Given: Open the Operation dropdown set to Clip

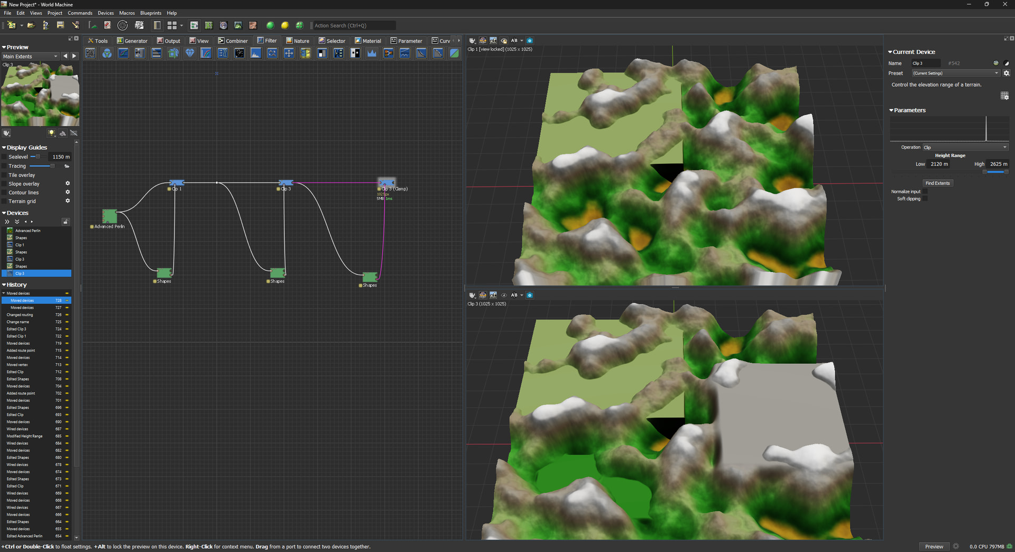Looking at the screenshot, I should coord(965,148).
